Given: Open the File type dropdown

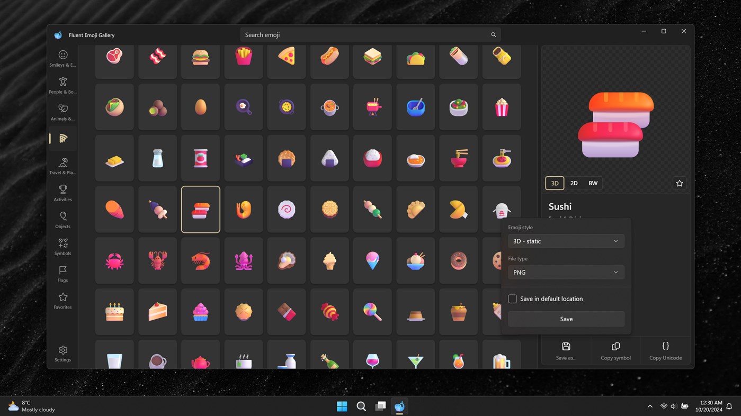Looking at the screenshot, I should click(x=566, y=272).
